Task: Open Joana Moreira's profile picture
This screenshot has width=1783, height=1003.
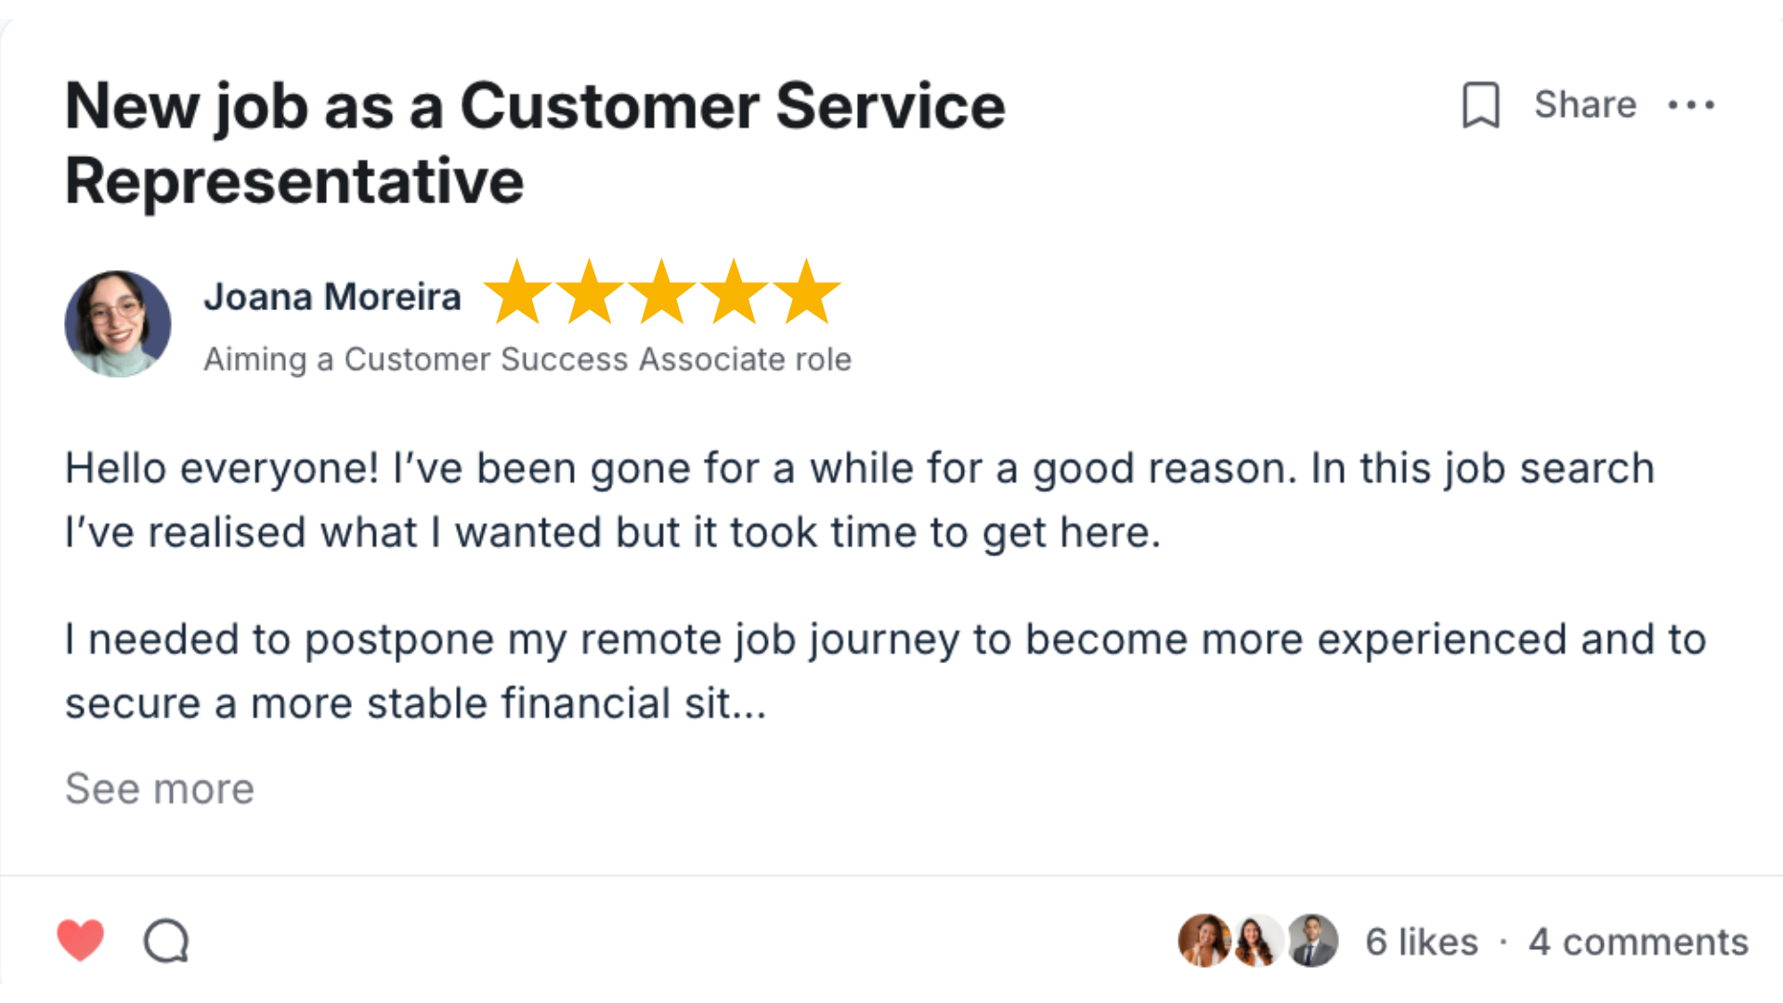Action: [x=118, y=324]
